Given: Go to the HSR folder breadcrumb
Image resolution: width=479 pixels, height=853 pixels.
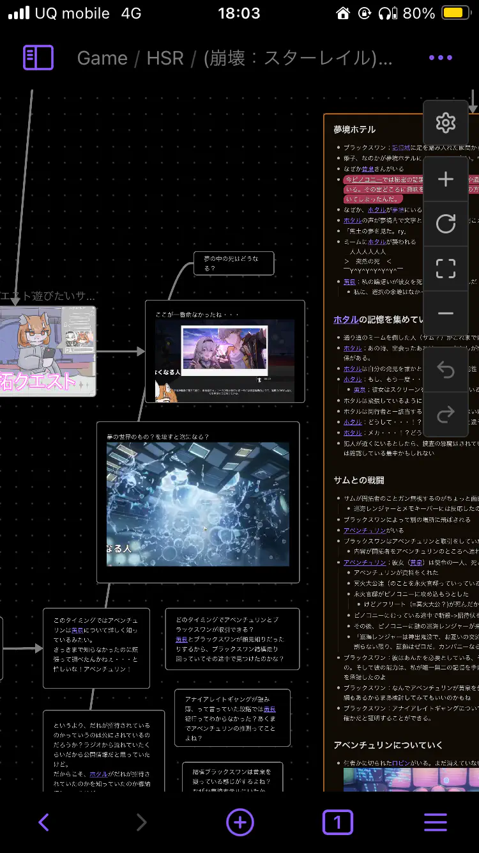Looking at the screenshot, I should 165,58.
